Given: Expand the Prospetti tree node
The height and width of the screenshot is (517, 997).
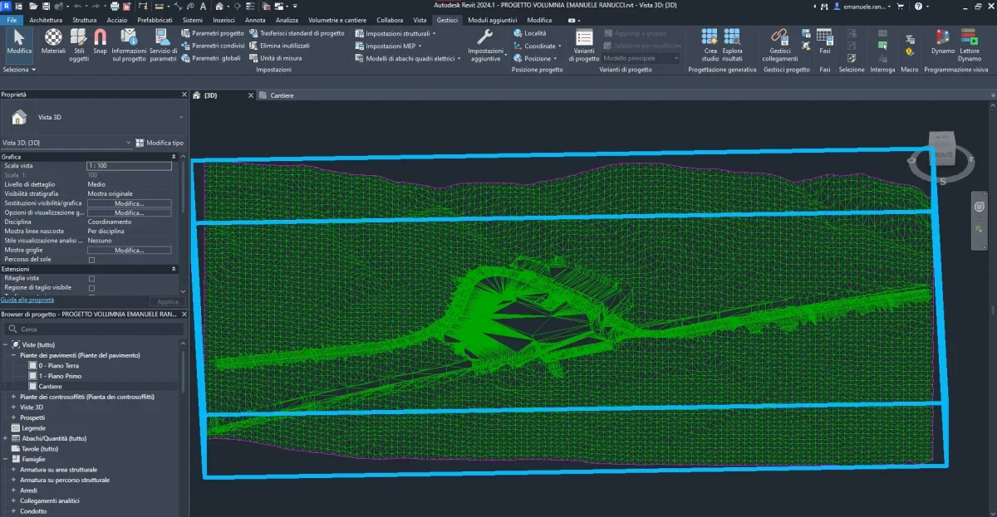Looking at the screenshot, I should [x=13, y=417].
